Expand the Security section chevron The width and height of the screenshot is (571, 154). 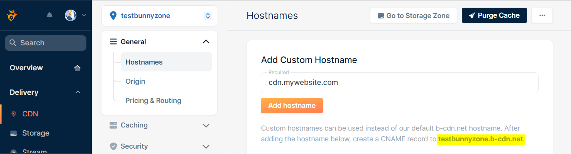tap(206, 147)
